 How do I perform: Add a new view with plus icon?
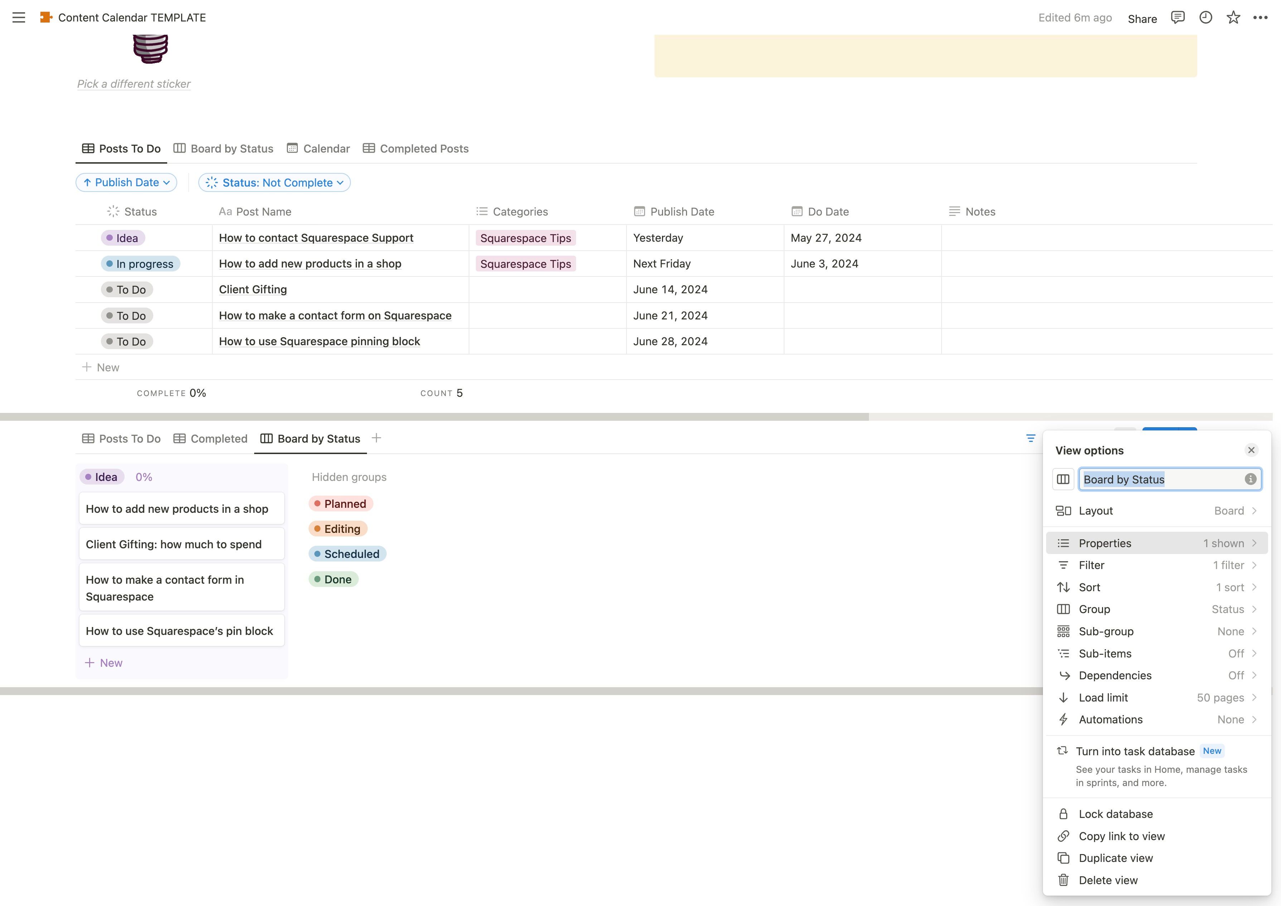pos(377,438)
